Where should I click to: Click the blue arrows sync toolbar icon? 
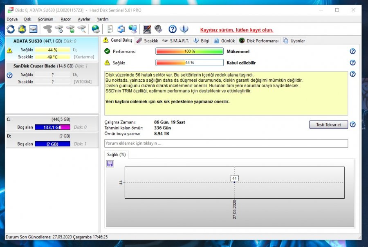(x=121, y=29)
